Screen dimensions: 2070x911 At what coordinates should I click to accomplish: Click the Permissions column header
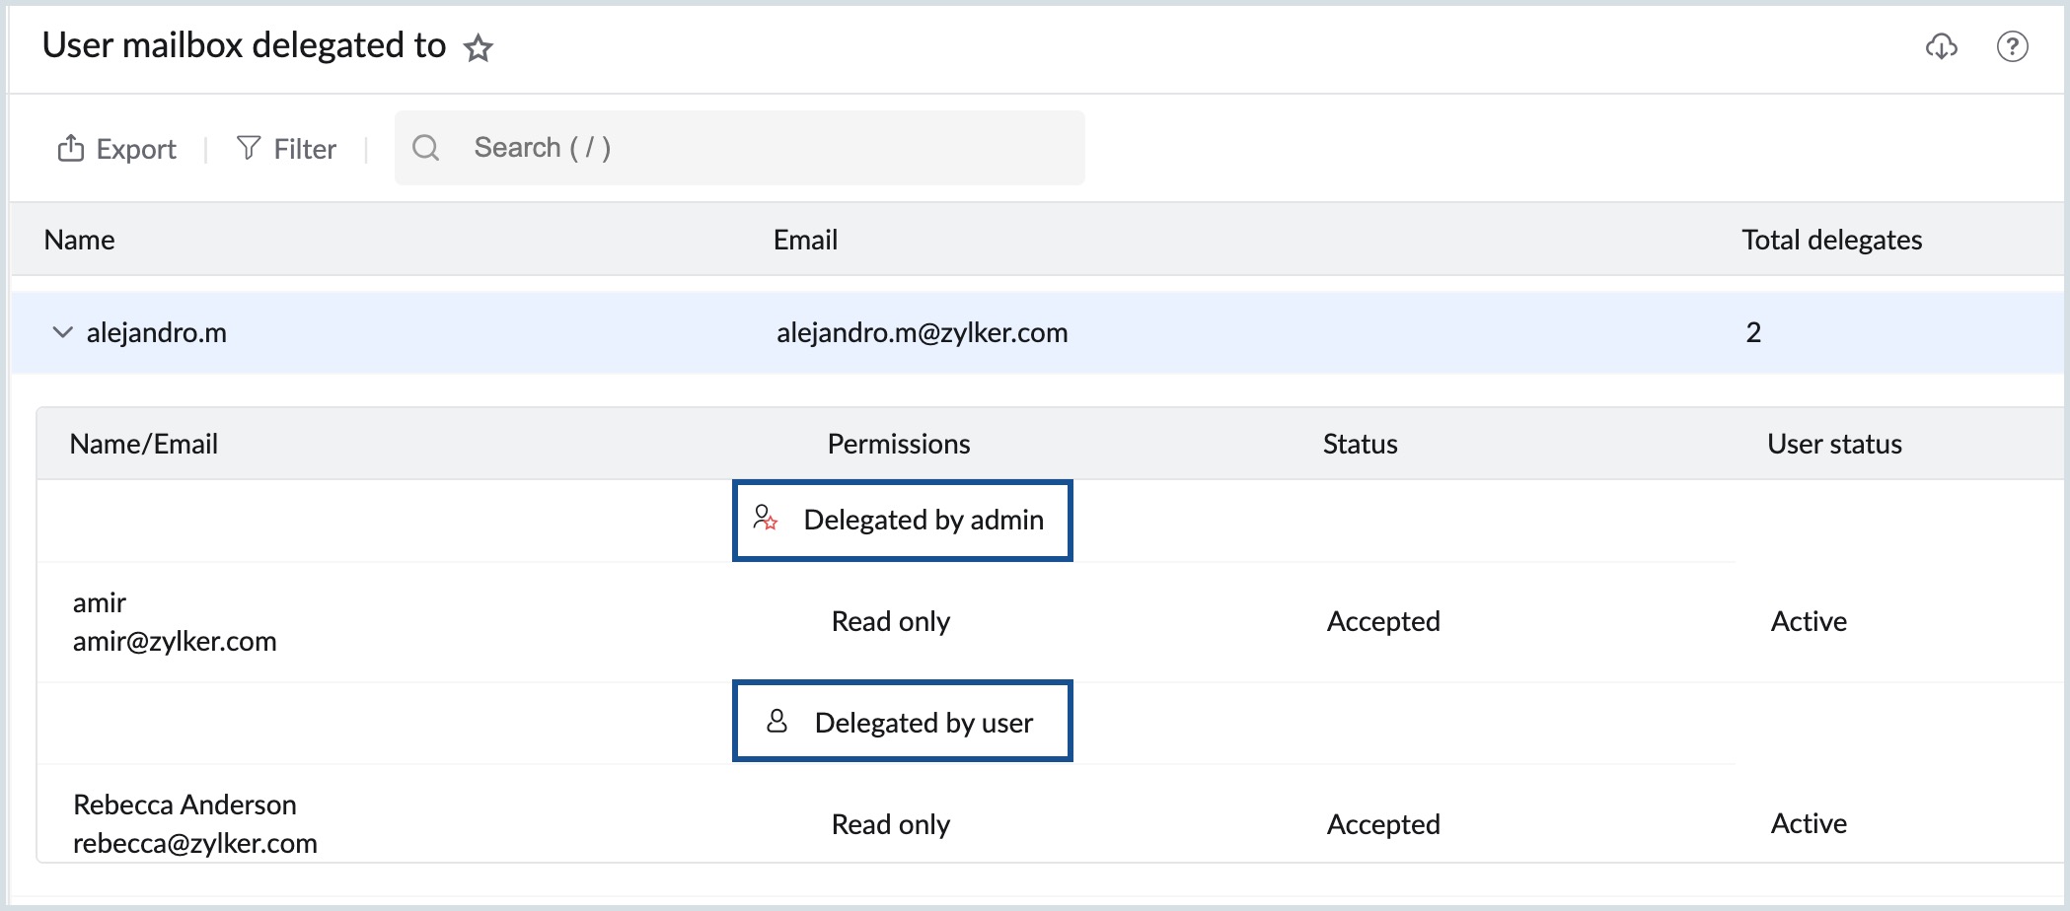tap(898, 444)
